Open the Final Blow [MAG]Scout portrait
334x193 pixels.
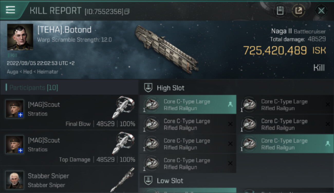pos(15,109)
